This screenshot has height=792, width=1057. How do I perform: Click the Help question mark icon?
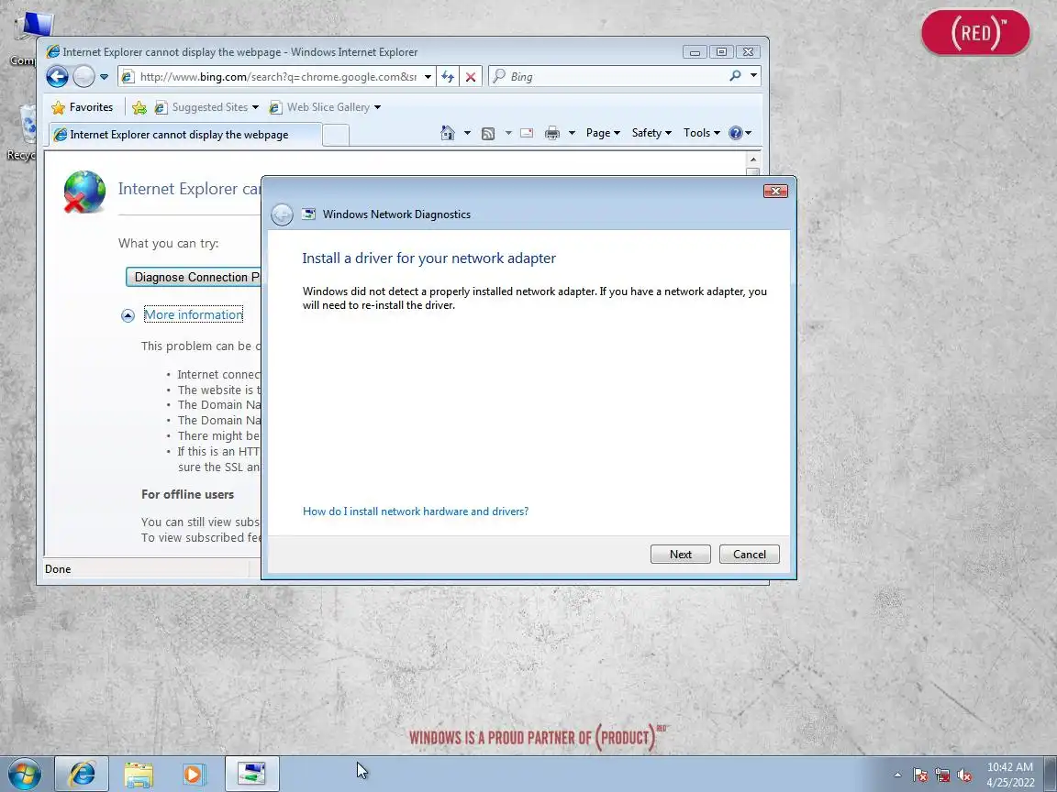[x=736, y=133]
